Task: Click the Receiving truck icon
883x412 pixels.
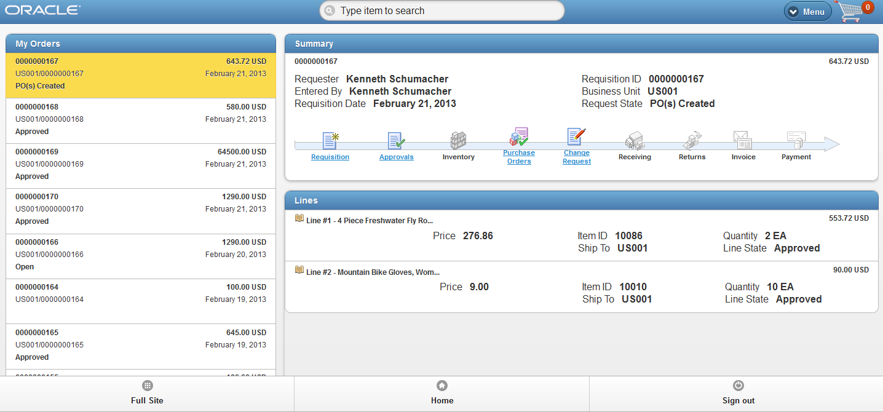Action: tap(635, 141)
